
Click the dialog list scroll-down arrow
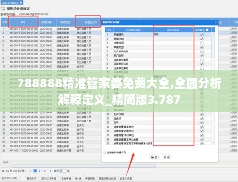pos(213,143)
